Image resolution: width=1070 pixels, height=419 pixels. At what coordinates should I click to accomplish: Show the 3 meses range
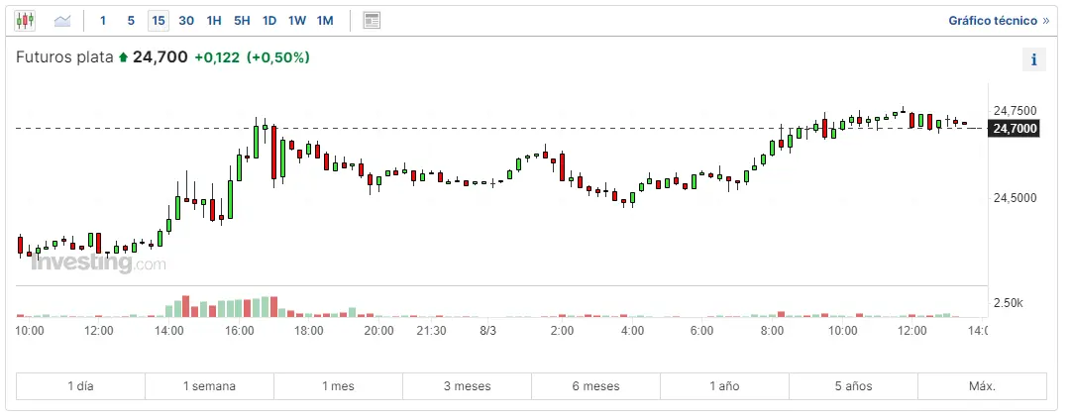(x=467, y=386)
